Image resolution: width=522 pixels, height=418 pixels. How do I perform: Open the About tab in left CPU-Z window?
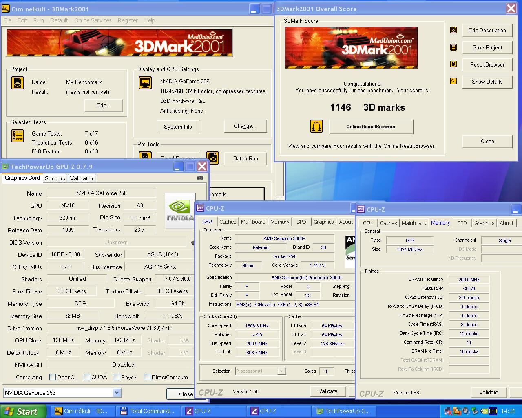tap(346, 222)
